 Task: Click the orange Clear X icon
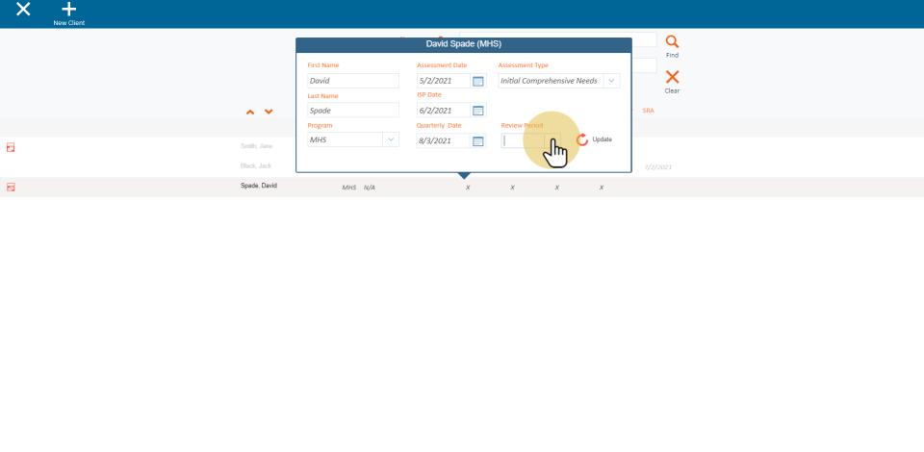pyautogui.click(x=672, y=78)
